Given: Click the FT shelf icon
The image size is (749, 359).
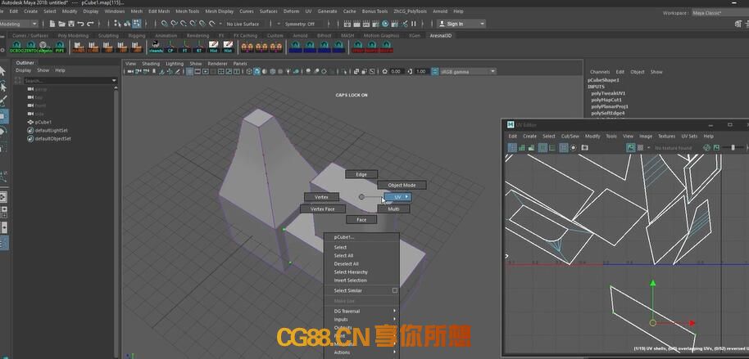Looking at the screenshot, I should point(185,47).
